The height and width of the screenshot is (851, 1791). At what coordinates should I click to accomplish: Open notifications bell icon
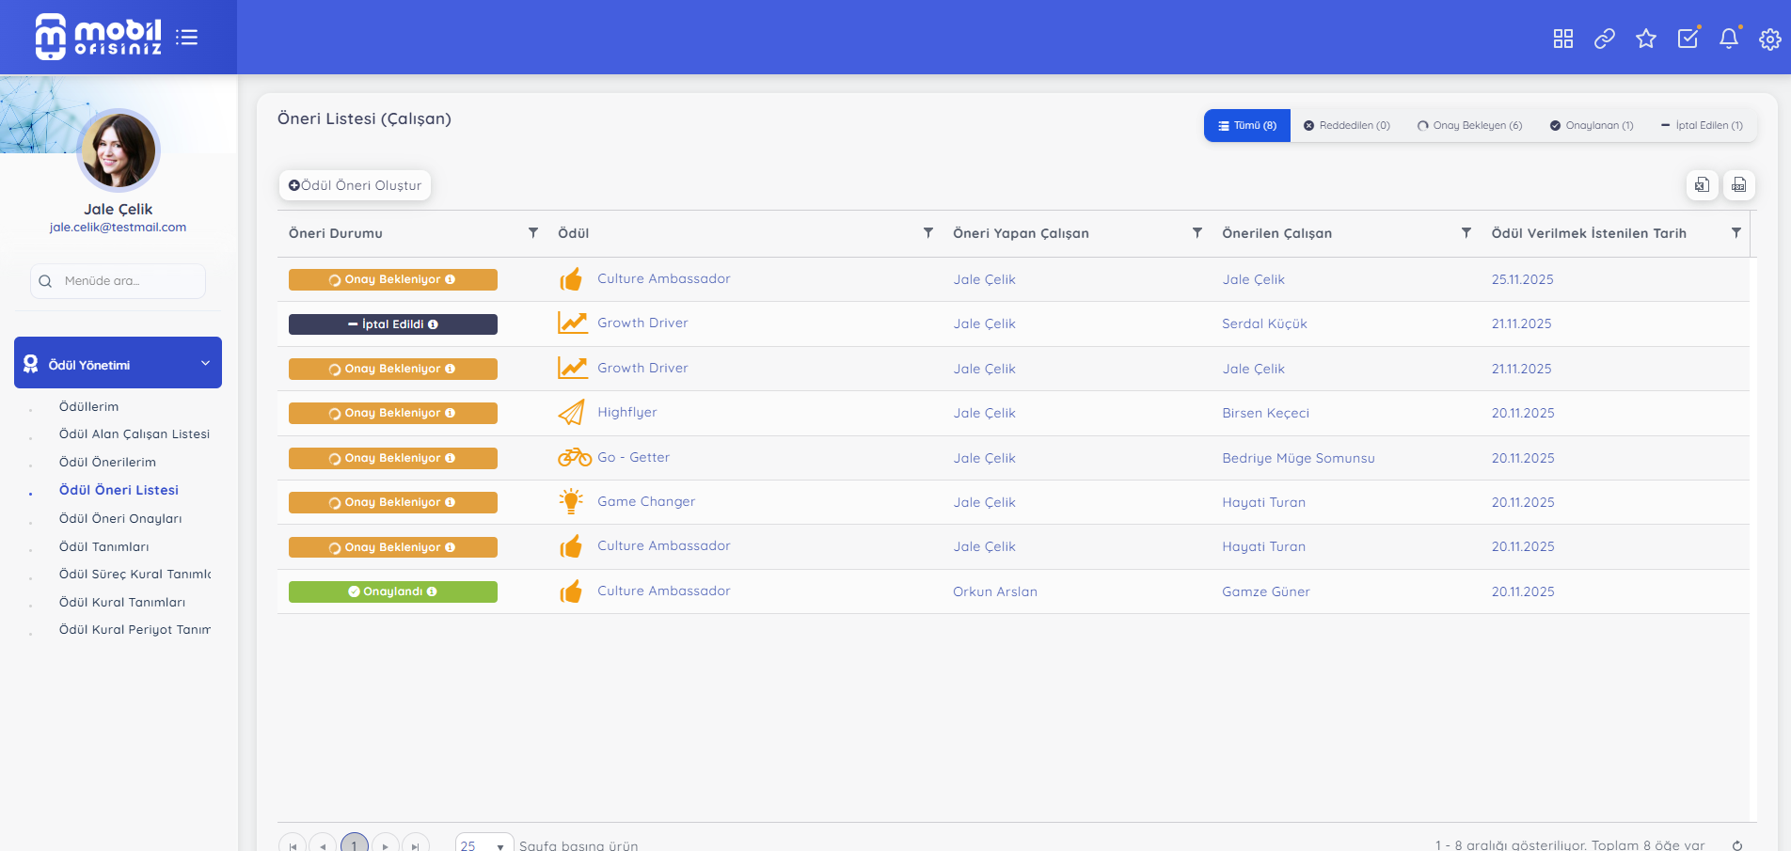1728,39
